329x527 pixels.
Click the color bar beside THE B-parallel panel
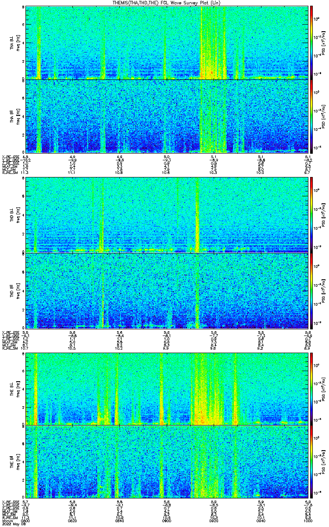pos(311,462)
